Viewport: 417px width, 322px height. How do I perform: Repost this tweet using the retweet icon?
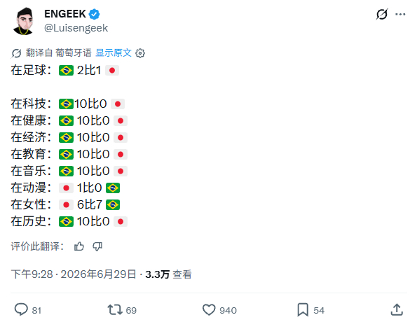[115, 310]
